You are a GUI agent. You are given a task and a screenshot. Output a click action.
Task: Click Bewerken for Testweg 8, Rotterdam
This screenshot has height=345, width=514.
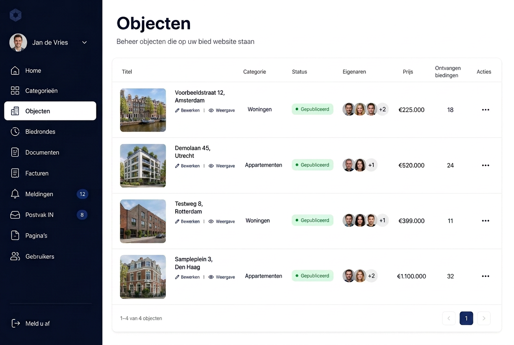[187, 221]
